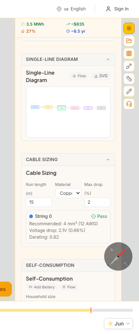Click the Household size label
139x334 pixels.
[41, 297]
